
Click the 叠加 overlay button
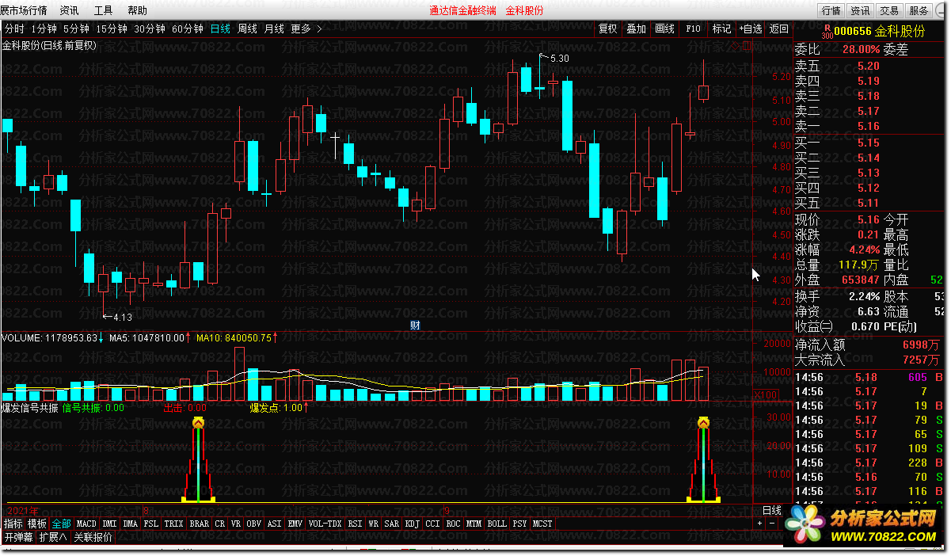(x=636, y=29)
